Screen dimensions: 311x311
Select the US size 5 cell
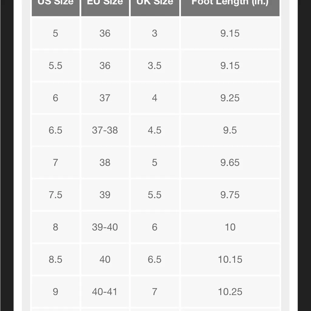click(56, 33)
